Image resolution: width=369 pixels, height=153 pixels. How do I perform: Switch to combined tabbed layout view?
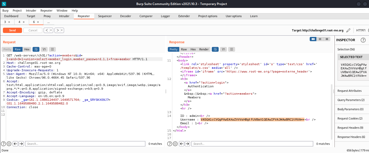pyautogui.click(x=327, y=39)
